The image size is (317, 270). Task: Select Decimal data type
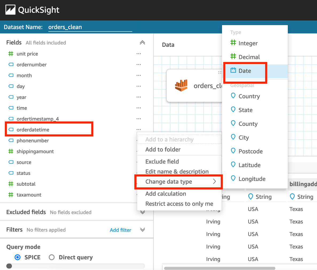tap(255, 57)
